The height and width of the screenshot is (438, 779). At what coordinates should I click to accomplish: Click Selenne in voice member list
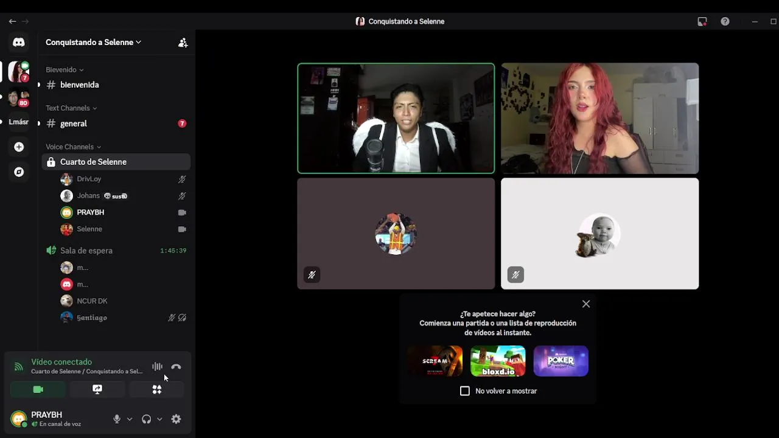(124, 229)
